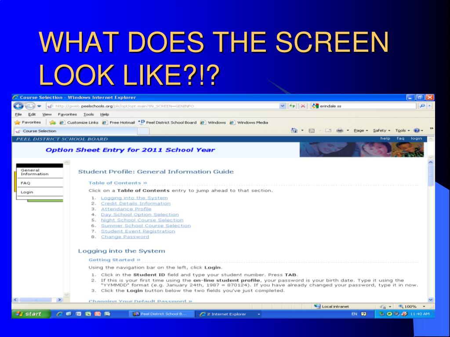Click the login link in page header
The height and width of the screenshot is (337, 450).
(x=416, y=138)
